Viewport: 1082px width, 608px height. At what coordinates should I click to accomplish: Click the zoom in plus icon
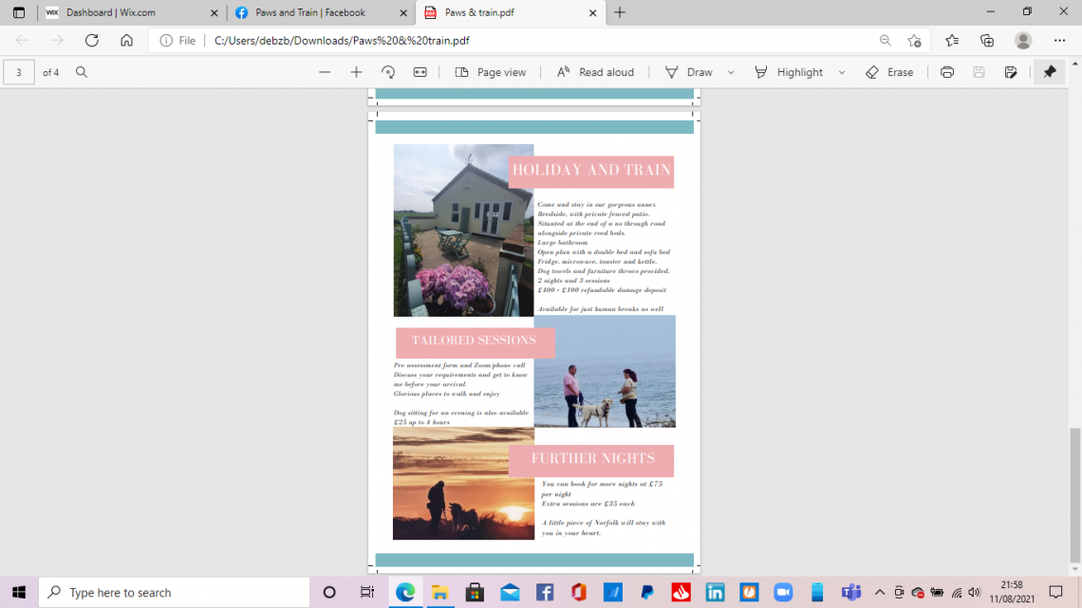356,72
